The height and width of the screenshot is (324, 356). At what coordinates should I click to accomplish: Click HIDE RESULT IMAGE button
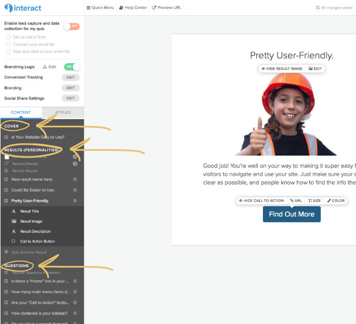282,68
